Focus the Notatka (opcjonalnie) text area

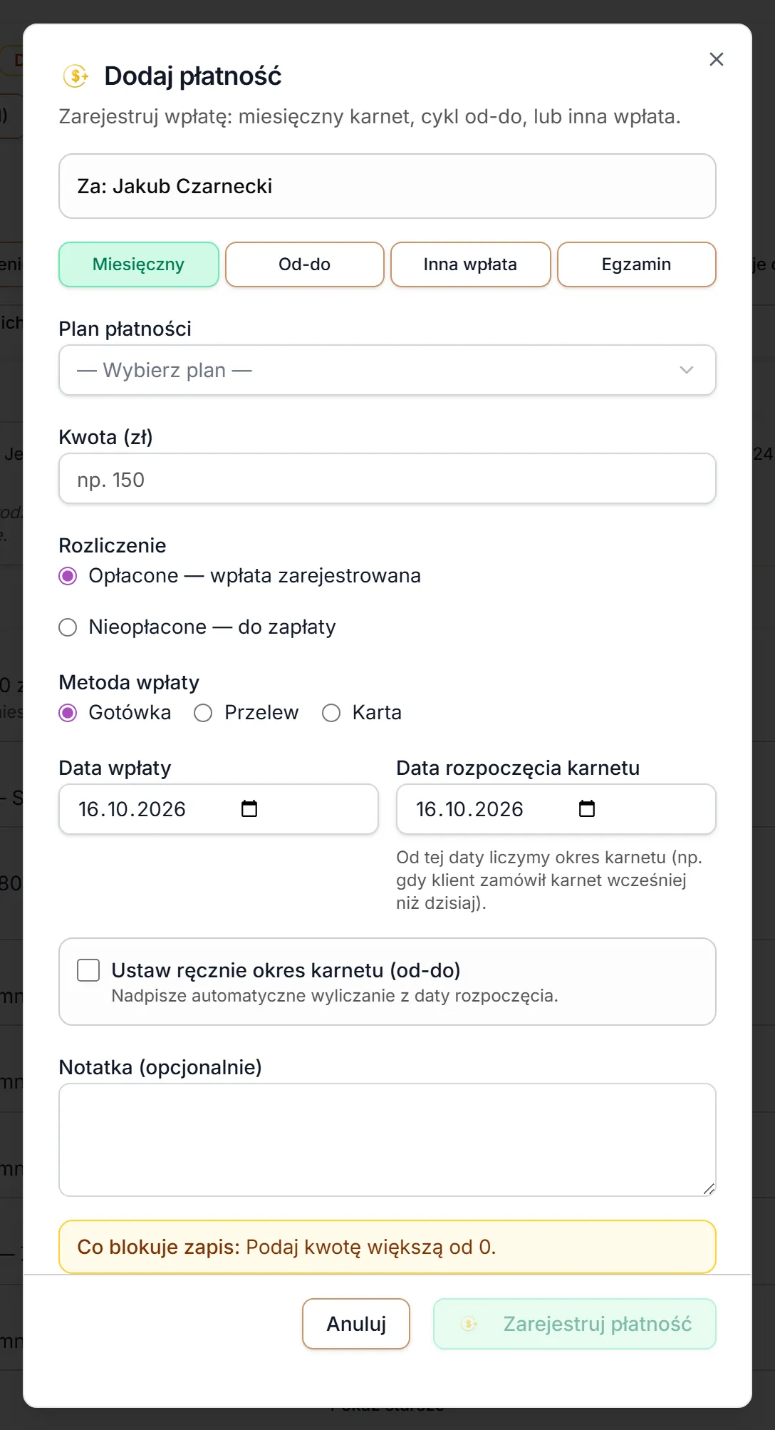click(387, 1140)
